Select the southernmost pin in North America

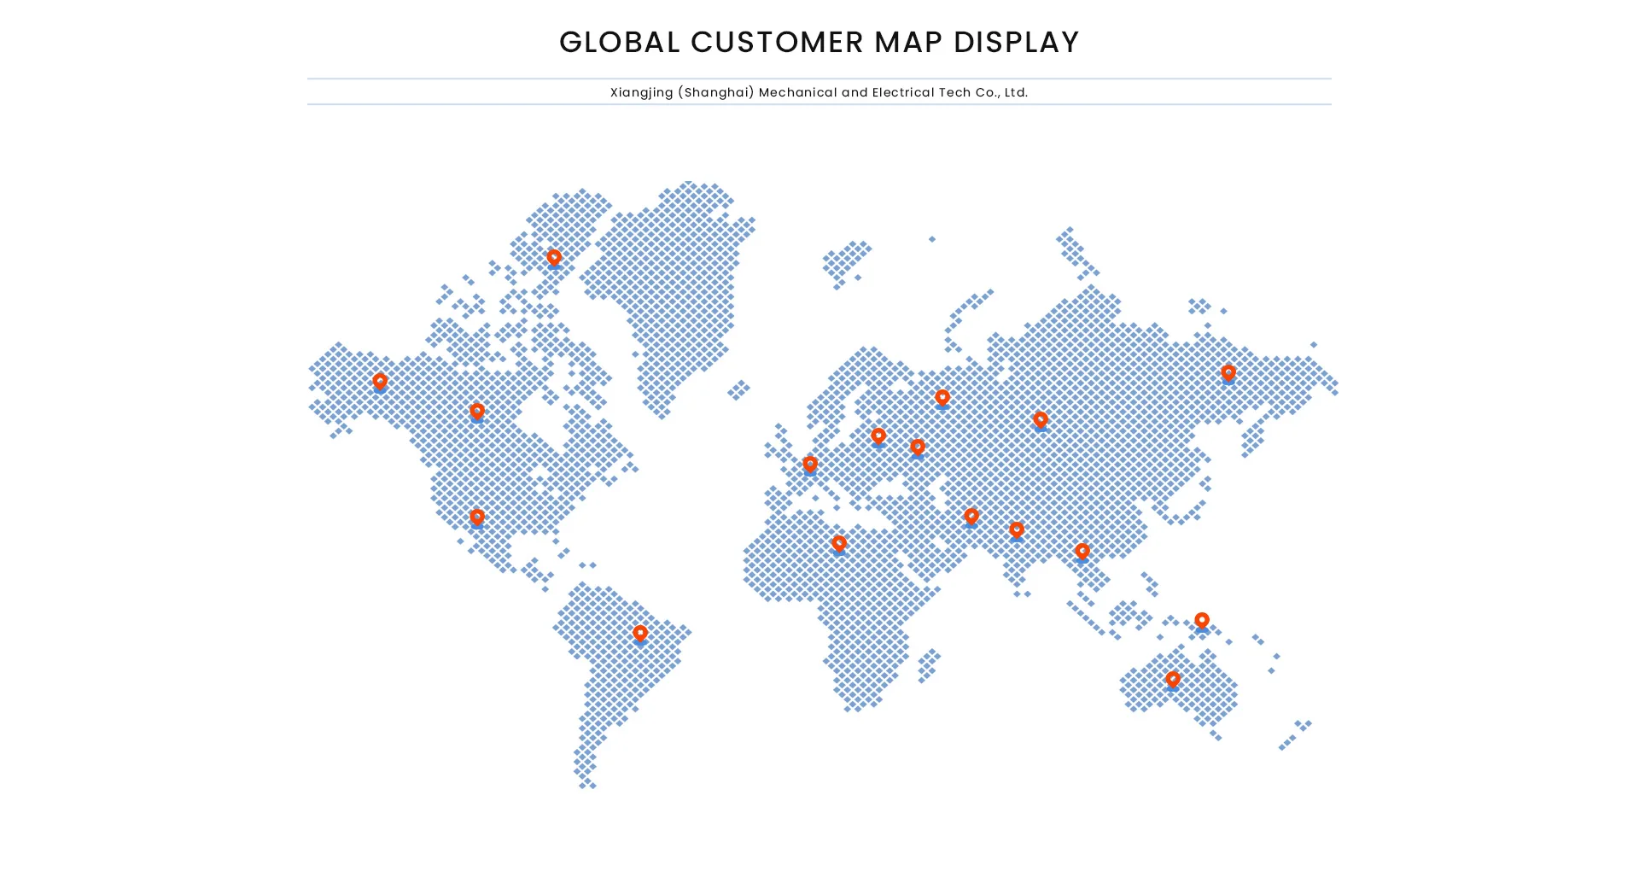coord(477,518)
